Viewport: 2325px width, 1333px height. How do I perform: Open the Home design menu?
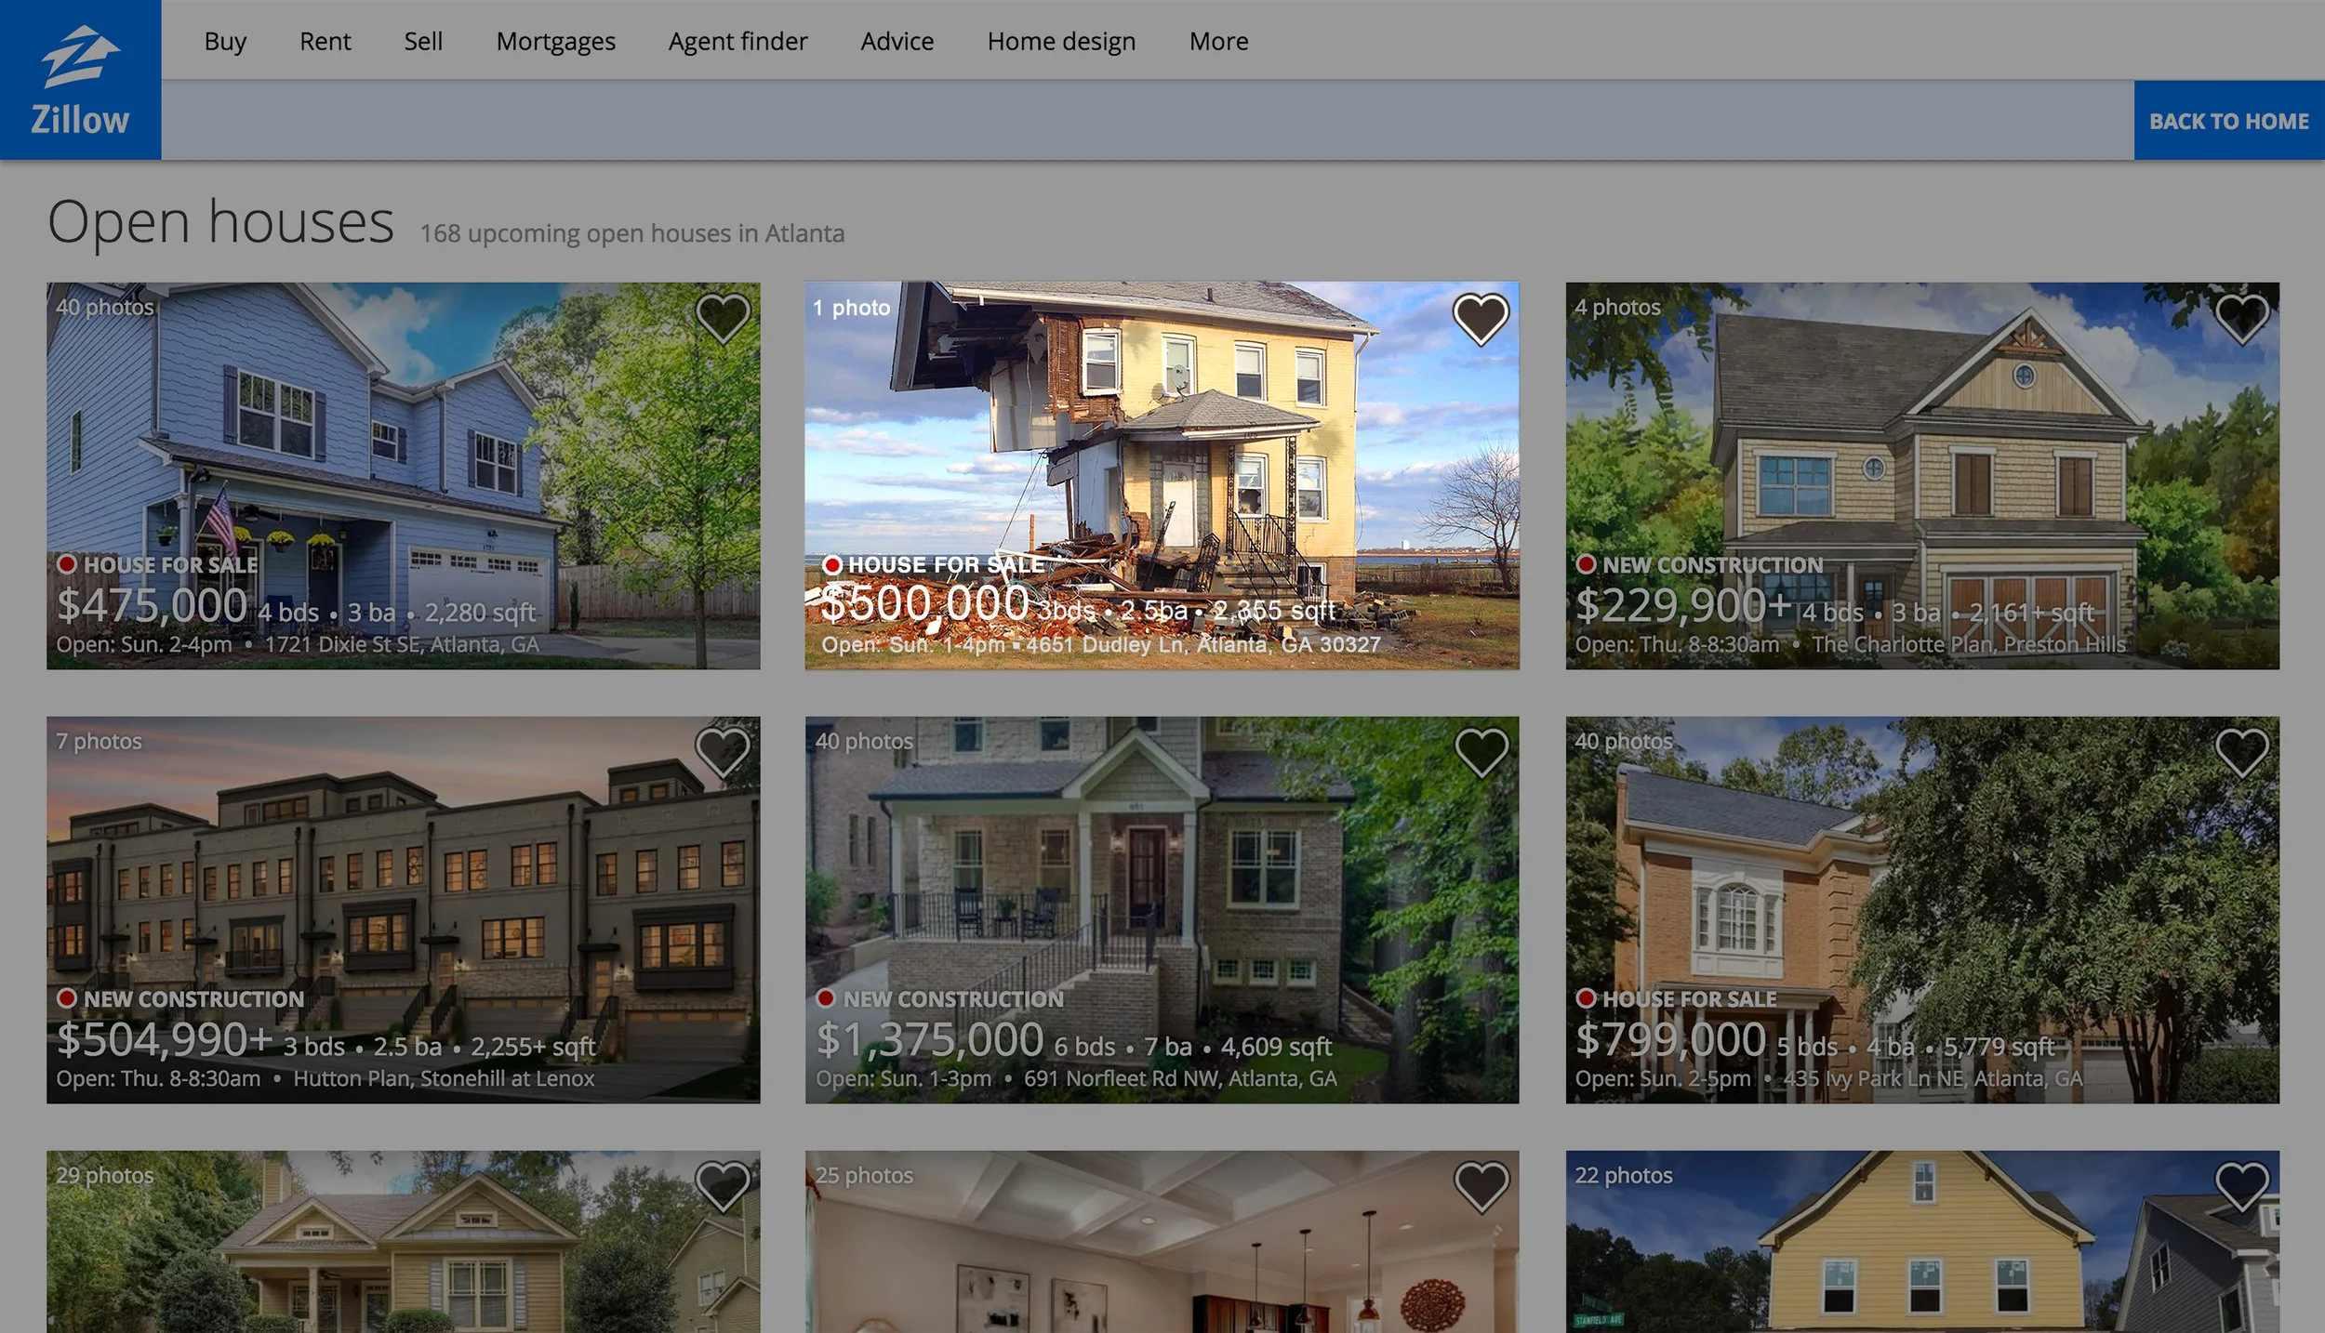point(1061,41)
